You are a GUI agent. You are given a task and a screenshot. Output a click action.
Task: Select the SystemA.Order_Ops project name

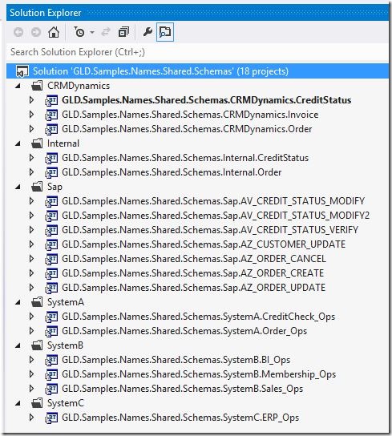coord(184,331)
